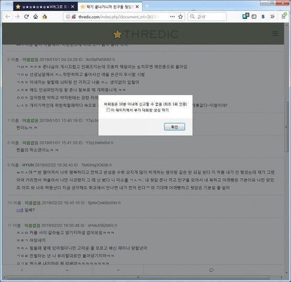Click the down arrow in the bottom navigation bar

pyautogui.click(x=118, y=270)
